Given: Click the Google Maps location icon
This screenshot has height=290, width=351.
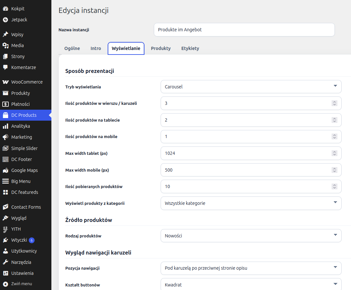Looking at the screenshot, I should [5, 170].
